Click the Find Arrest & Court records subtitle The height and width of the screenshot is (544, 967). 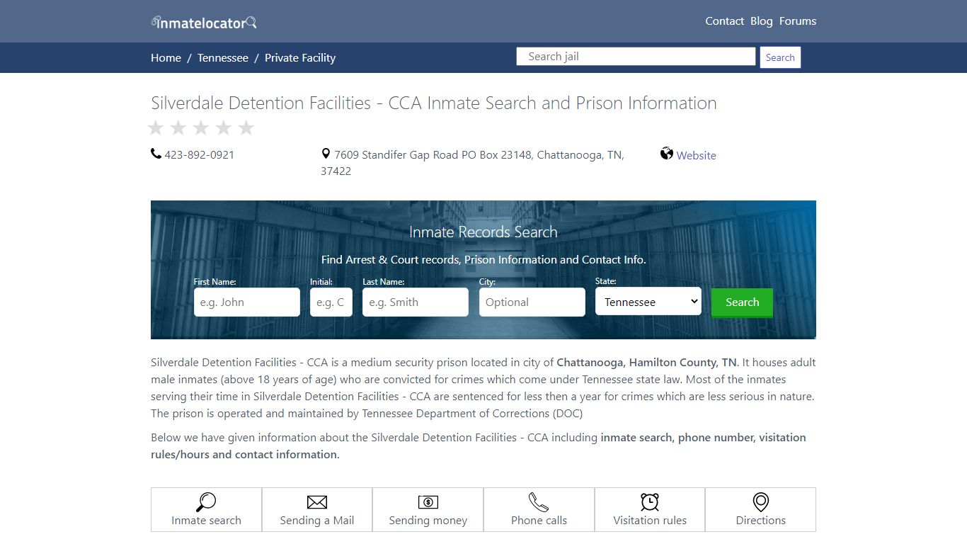pyautogui.click(x=483, y=260)
